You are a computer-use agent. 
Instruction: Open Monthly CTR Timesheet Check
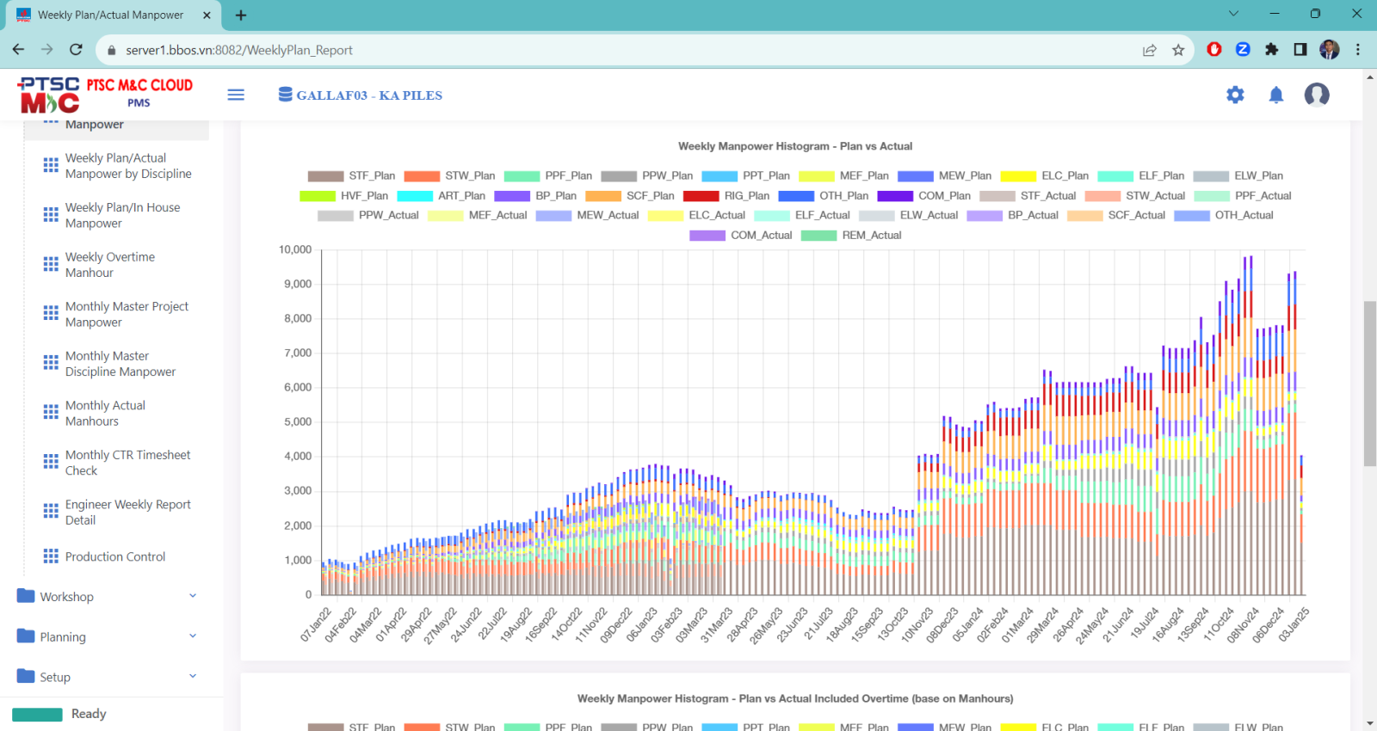127,463
